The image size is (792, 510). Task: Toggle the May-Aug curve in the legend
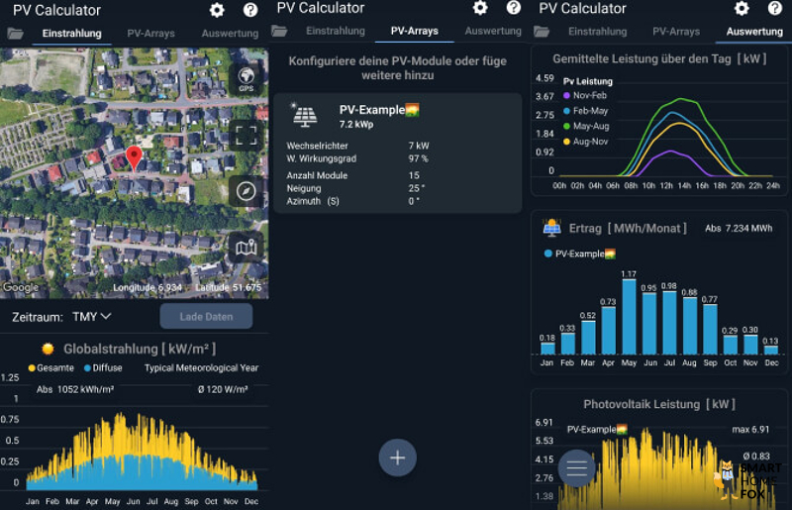coord(588,126)
